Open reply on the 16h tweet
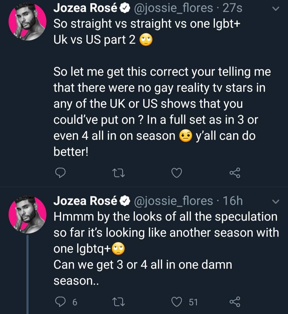Viewport: 288px width, 314px height. (60, 302)
